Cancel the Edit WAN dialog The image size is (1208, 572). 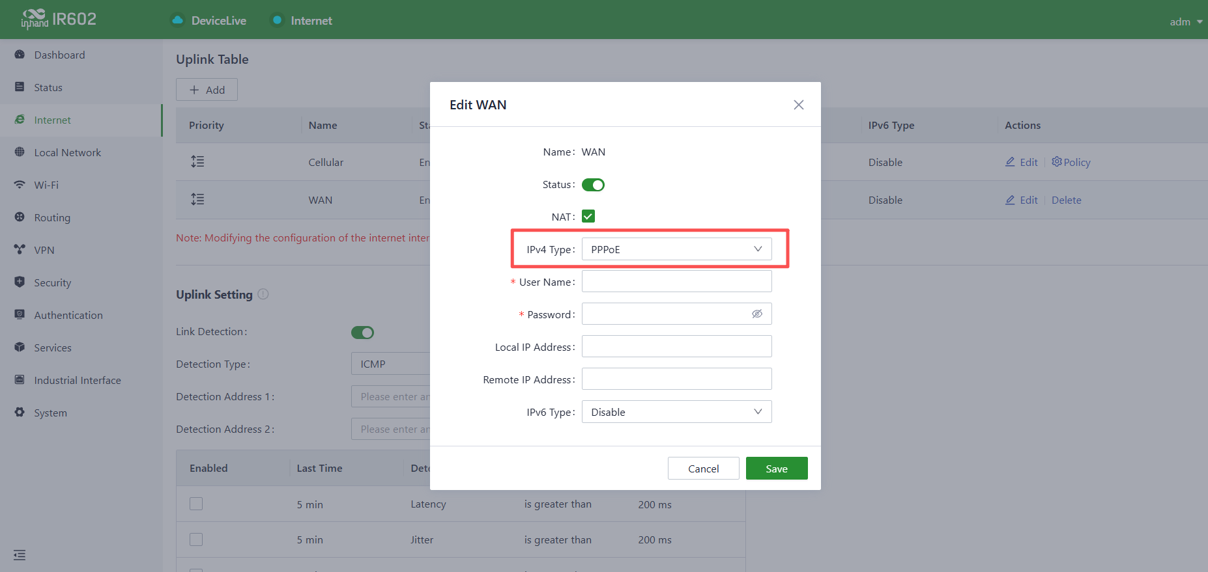point(704,469)
